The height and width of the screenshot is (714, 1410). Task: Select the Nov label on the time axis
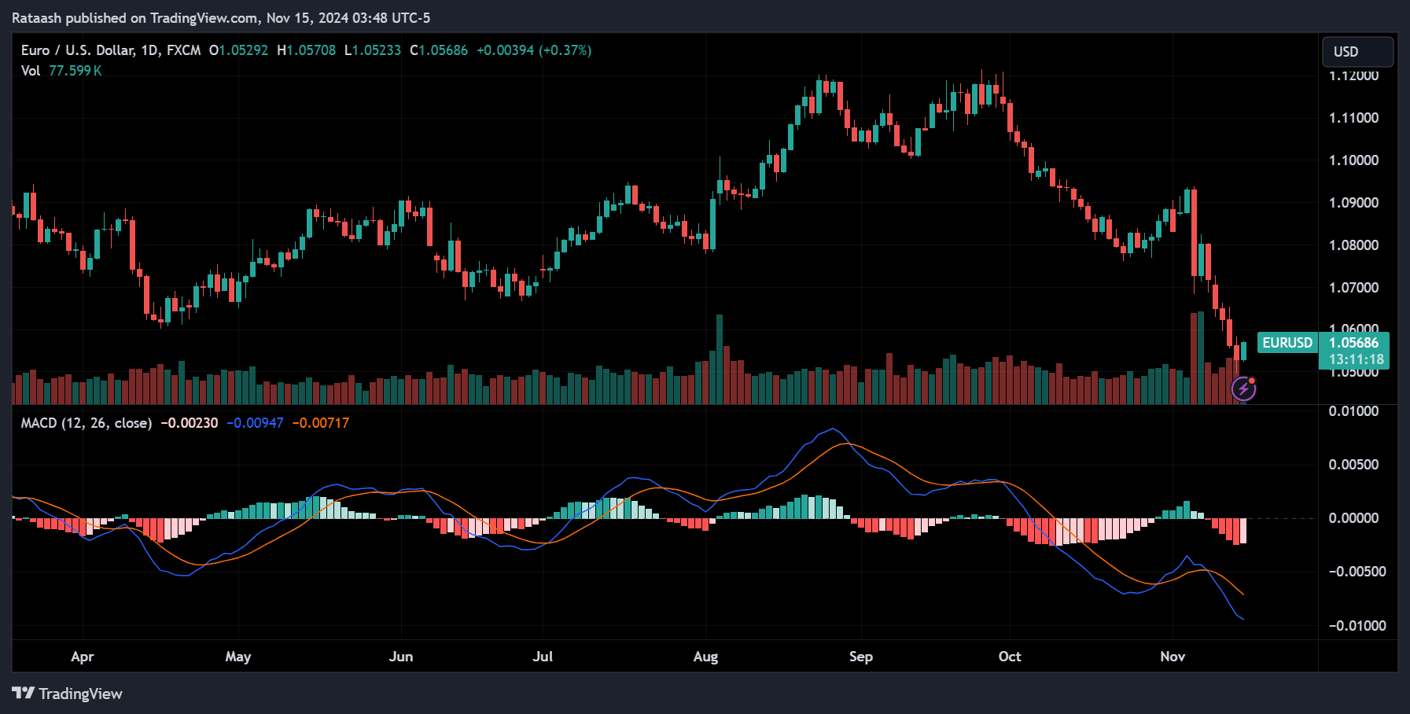(x=1172, y=656)
